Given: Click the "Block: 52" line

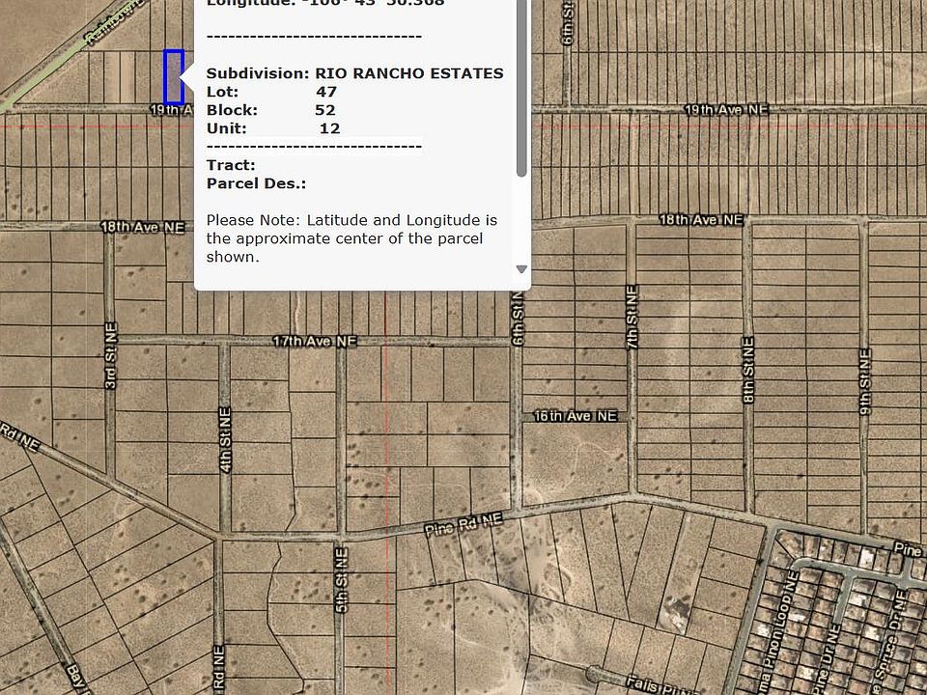Looking at the screenshot, I should [x=270, y=110].
